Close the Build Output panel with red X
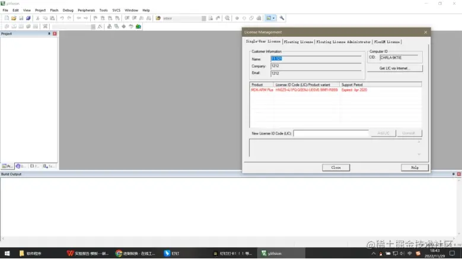The width and height of the screenshot is (462, 259). [459, 174]
